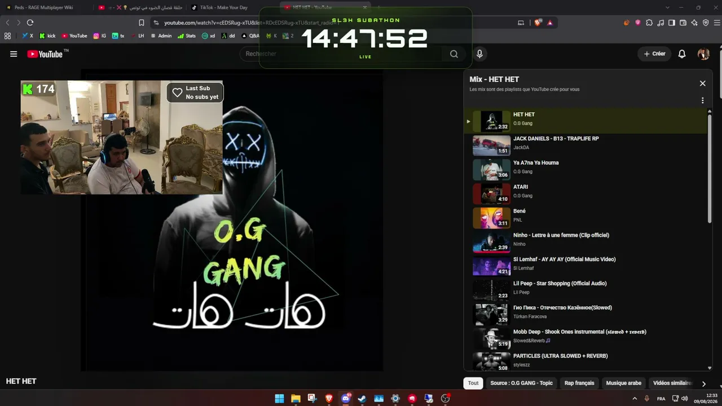
Task: Open Brave browser from the taskbar
Action: pos(328,399)
